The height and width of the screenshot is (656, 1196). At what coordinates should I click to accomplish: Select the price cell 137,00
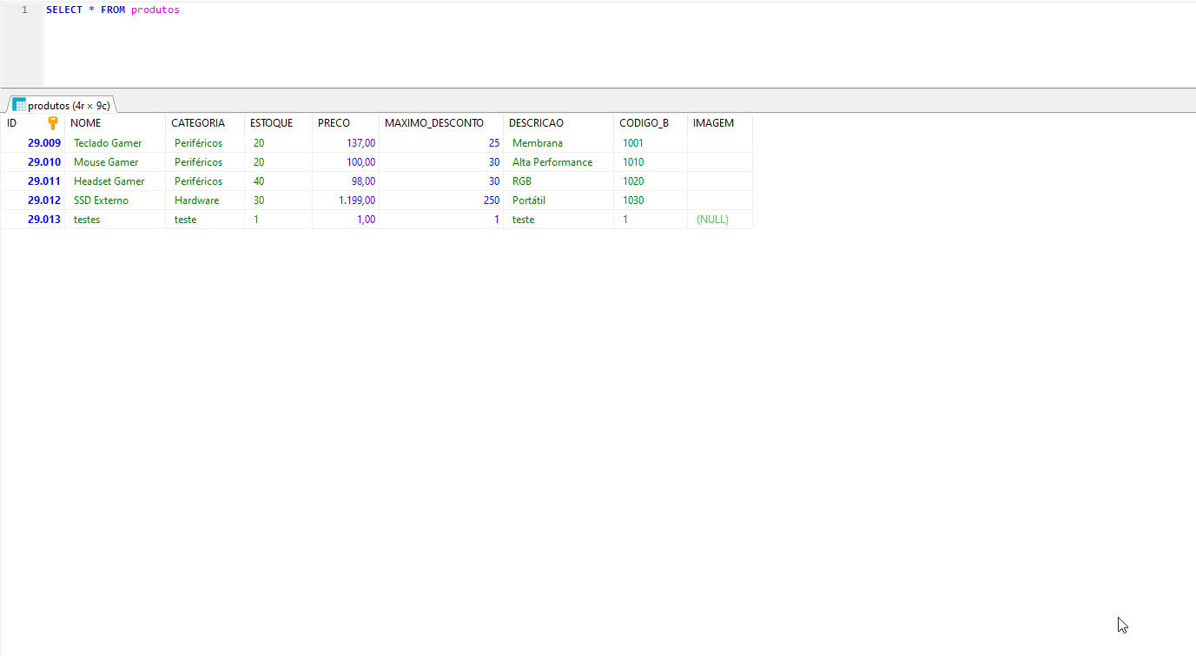pyautogui.click(x=346, y=143)
